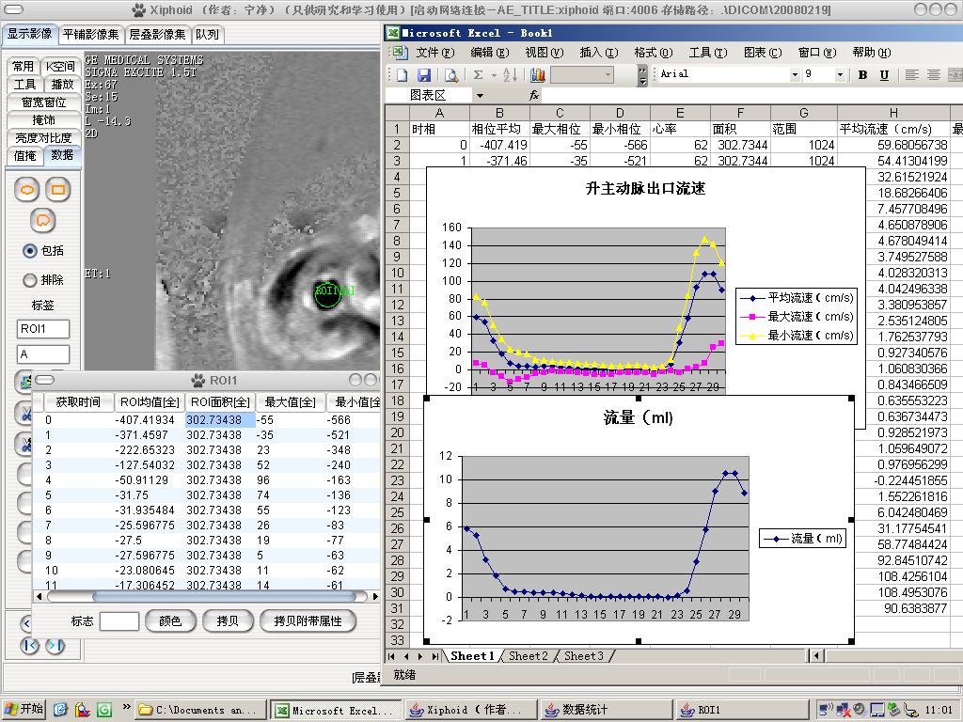
Task: Click the Excel Save floppy icon
Action: (424, 75)
